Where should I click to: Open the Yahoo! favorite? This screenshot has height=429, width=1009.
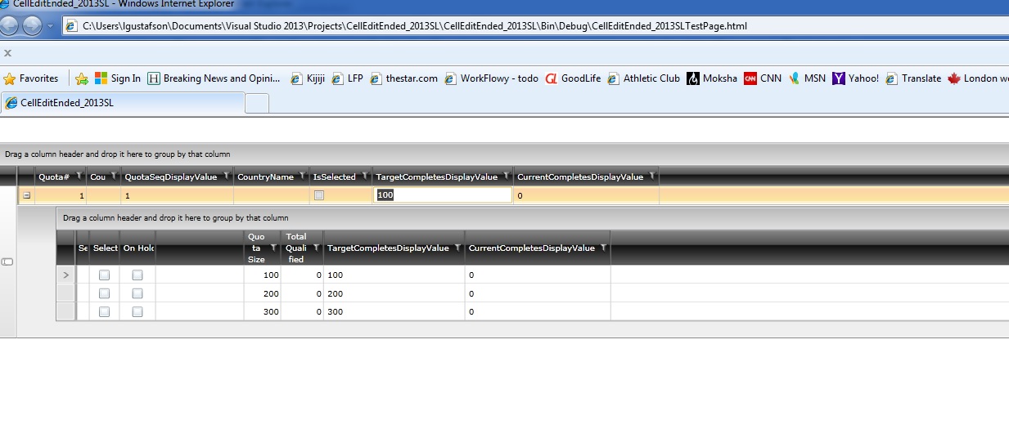[x=855, y=78]
